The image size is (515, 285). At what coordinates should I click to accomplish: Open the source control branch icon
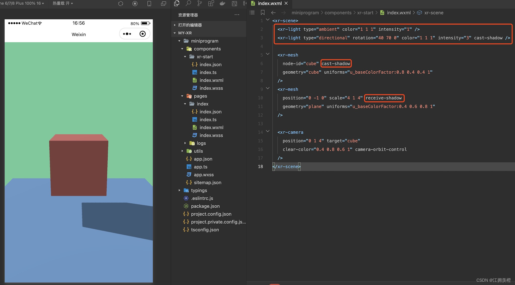click(200, 3)
